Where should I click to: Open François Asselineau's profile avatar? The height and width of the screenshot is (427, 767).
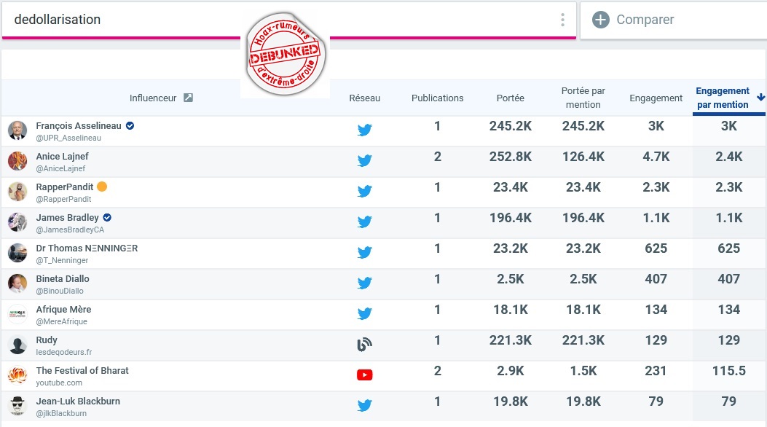coord(17,130)
